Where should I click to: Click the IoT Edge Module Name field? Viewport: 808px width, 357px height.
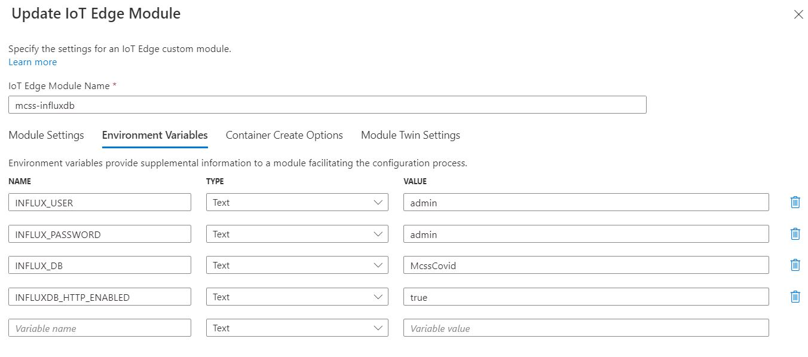[x=327, y=105]
